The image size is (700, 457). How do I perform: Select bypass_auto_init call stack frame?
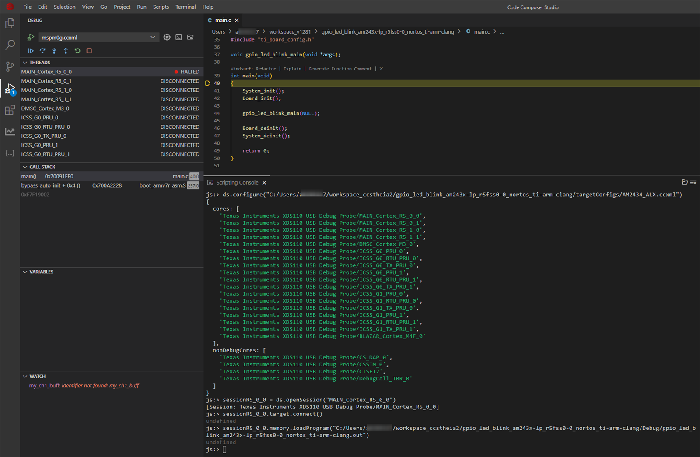tap(112, 185)
